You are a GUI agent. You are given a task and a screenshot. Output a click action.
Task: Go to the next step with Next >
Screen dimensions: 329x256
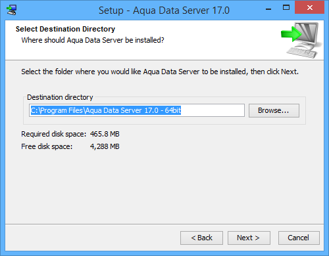[249, 238]
